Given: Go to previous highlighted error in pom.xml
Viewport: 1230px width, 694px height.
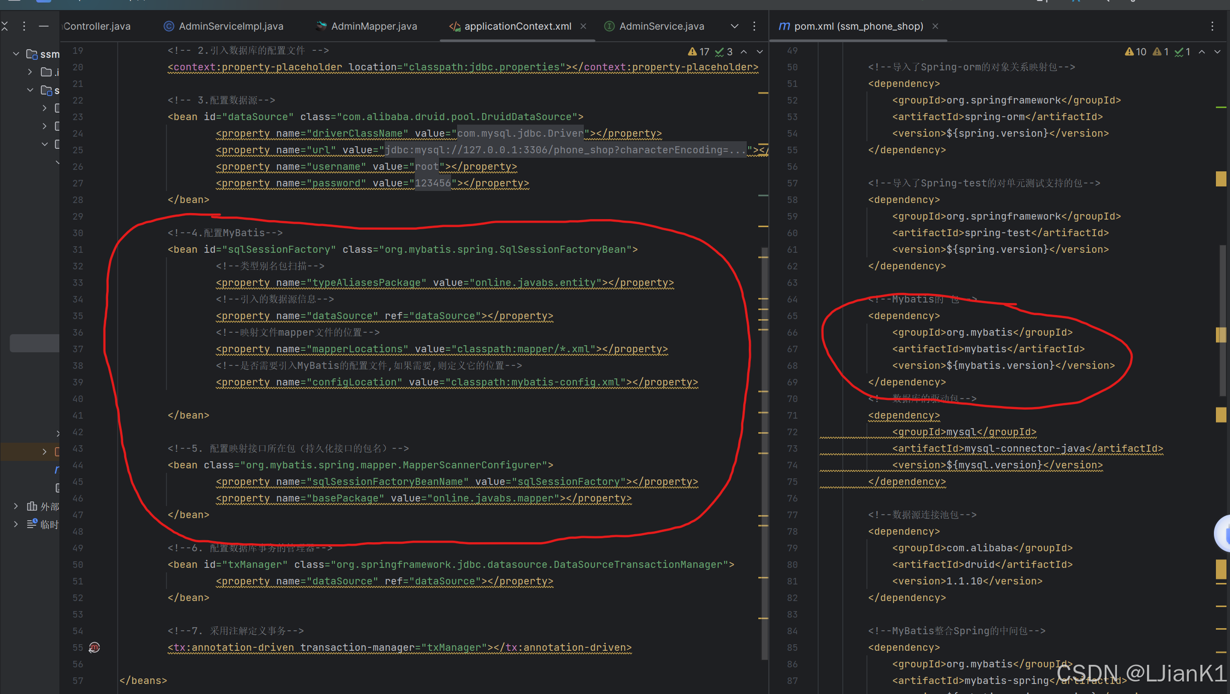Looking at the screenshot, I should pos(1202,52).
